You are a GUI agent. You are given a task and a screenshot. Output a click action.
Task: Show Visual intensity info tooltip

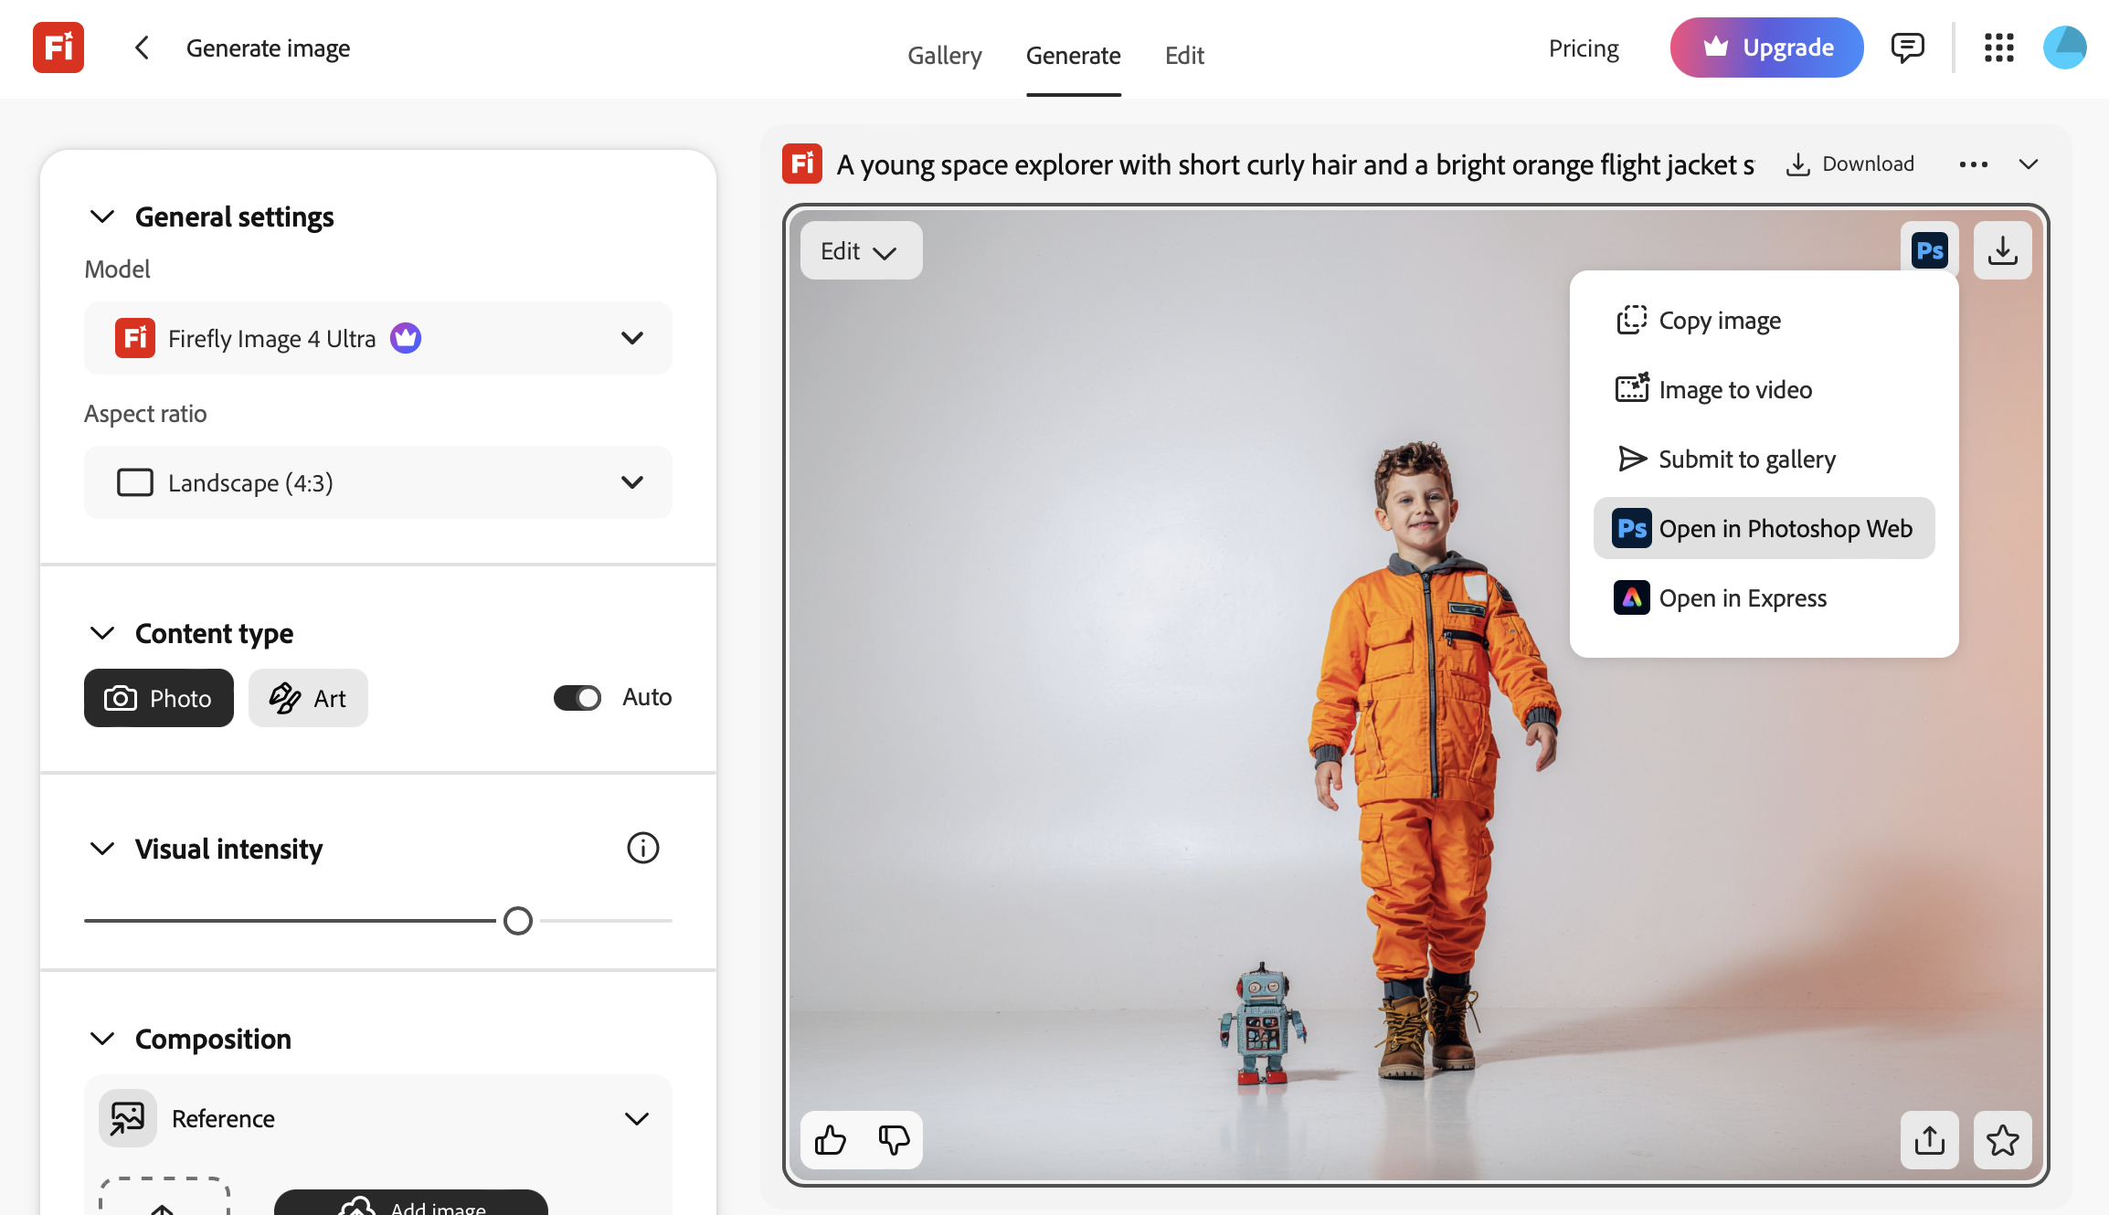click(643, 848)
